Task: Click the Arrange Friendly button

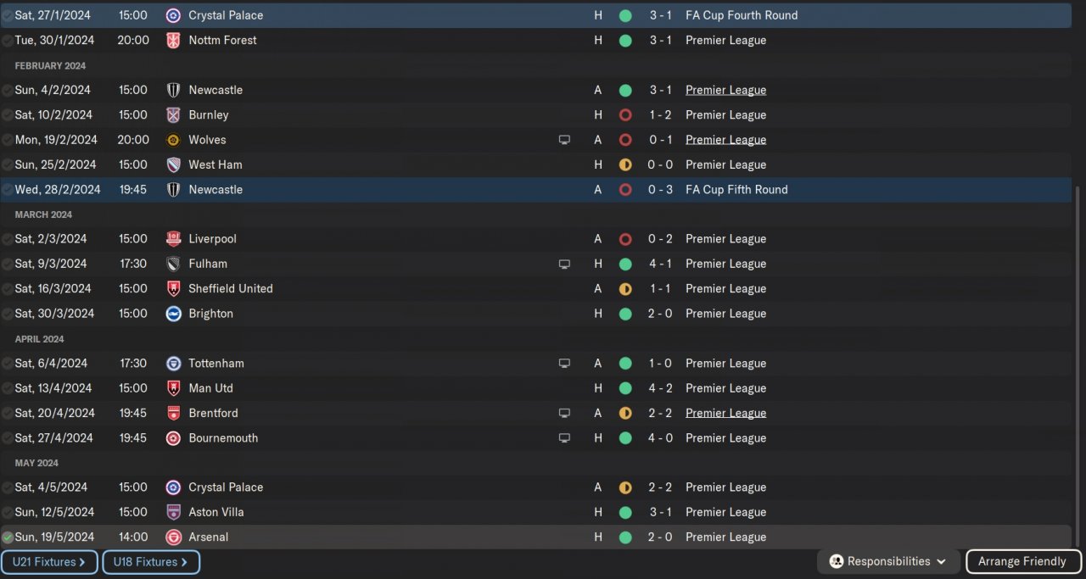Action: [x=1022, y=561]
